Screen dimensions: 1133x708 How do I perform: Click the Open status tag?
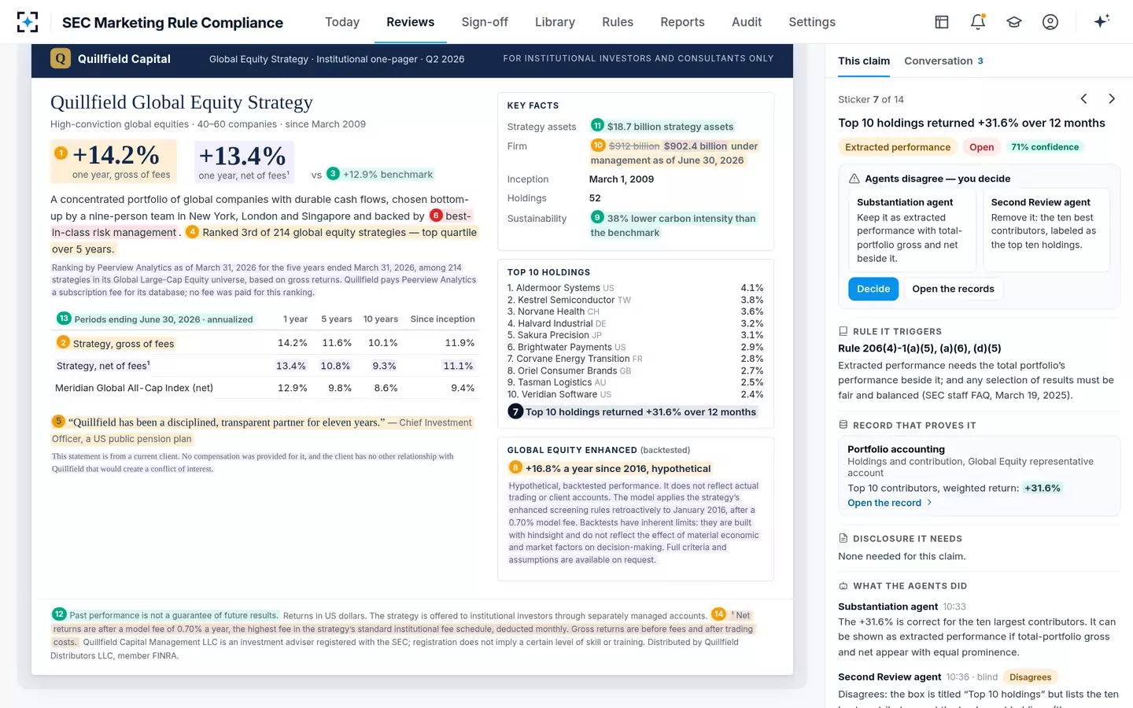pyautogui.click(x=981, y=147)
